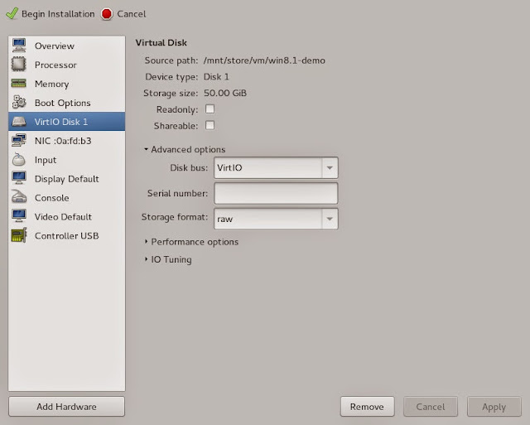Select the Controller USB card icon
This screenshot has width=530, height=425.
(19, 235)
